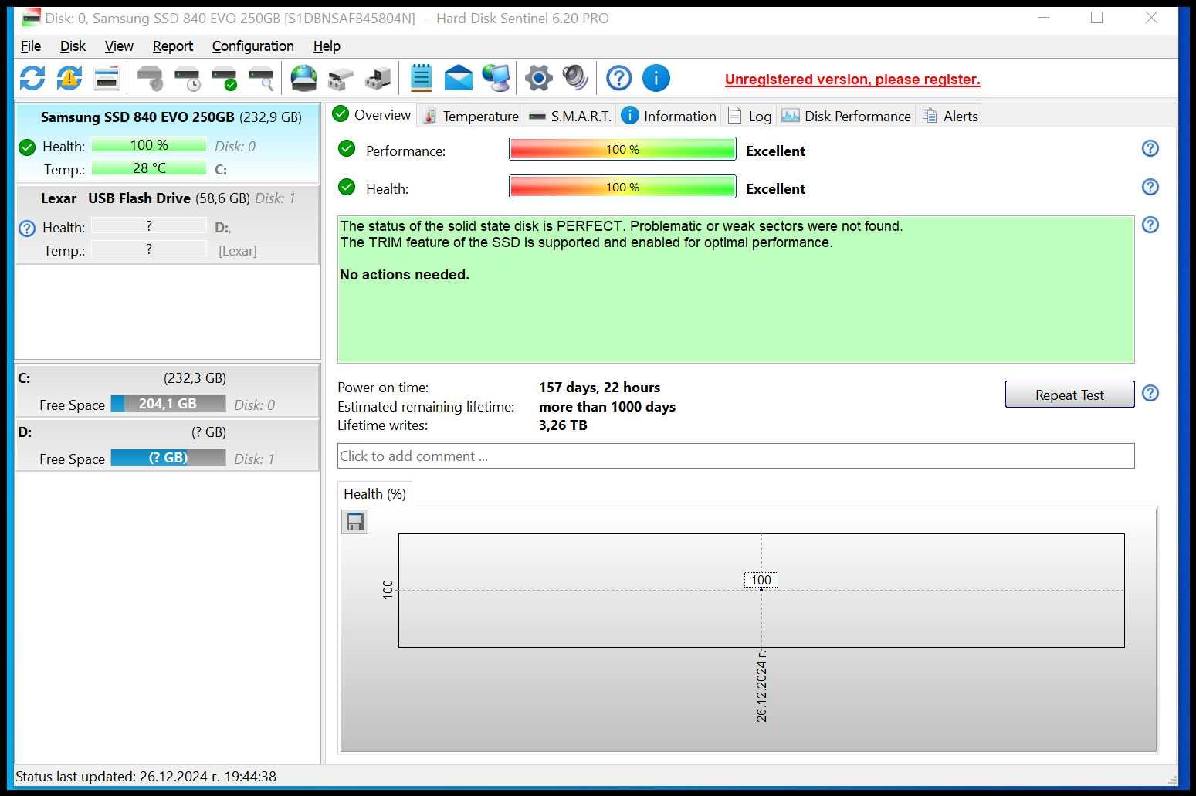The height and width of the screenshot is (796, 1196).
Task: Click the comment input field
Action: (736, 456)
